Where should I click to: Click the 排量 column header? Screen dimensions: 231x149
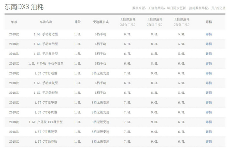pos(78,22)
